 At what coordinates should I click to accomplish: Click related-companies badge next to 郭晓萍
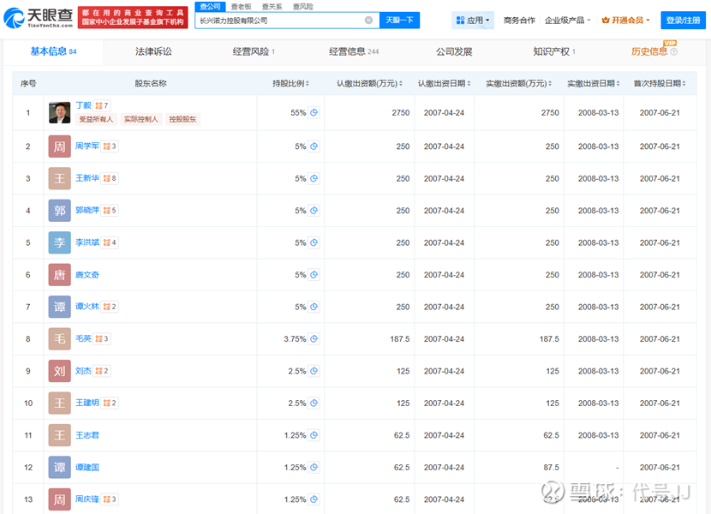110,211
